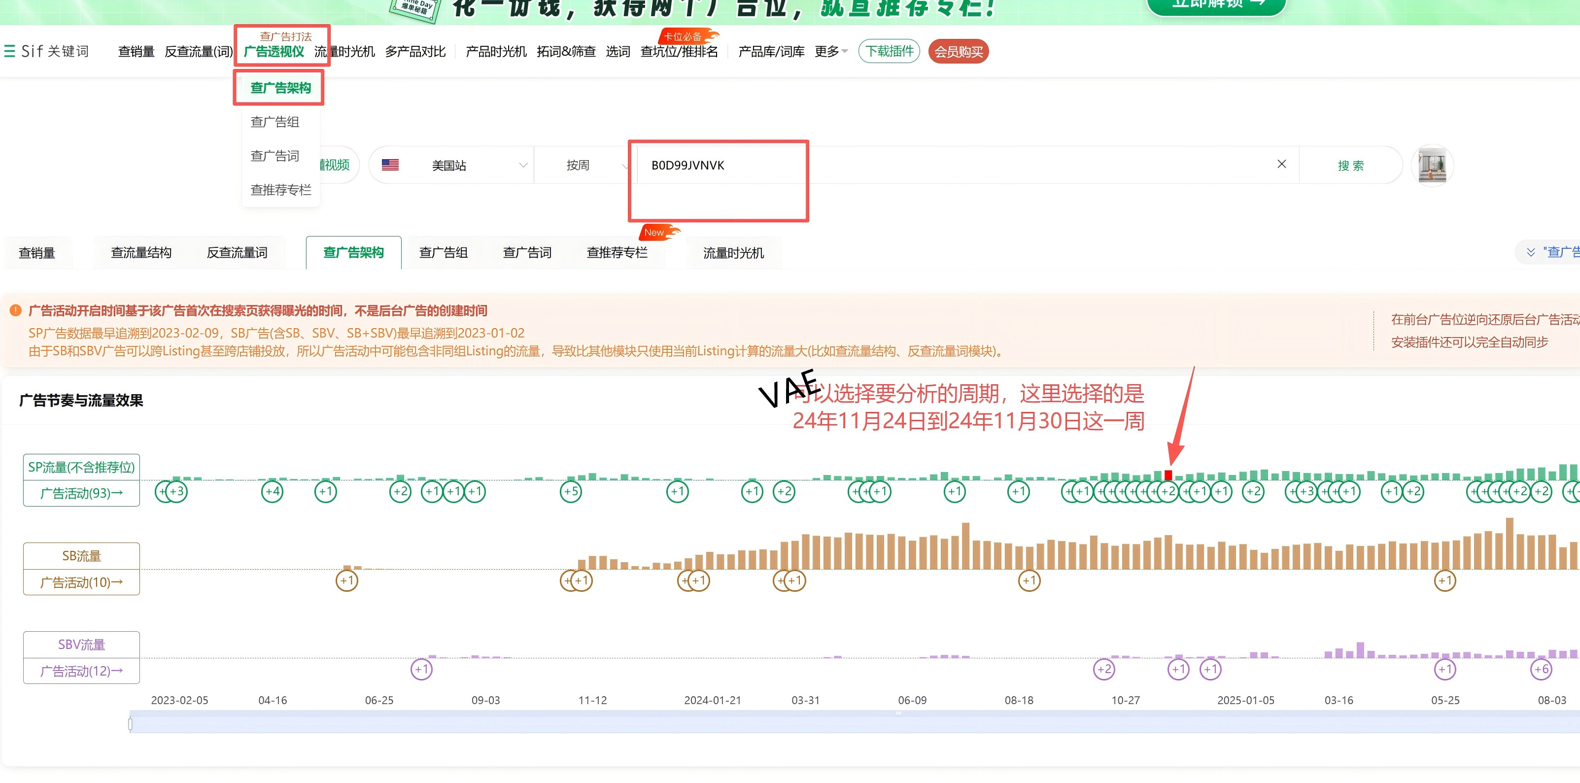The width and height of the screenshot is (1580, 783).
Task: Click the +4 marker in SP row
Action: (273, 491)
